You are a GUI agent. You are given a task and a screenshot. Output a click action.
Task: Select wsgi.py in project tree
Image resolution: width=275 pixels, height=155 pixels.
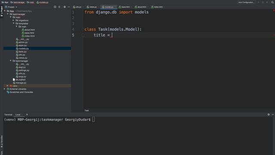(22, 77)
